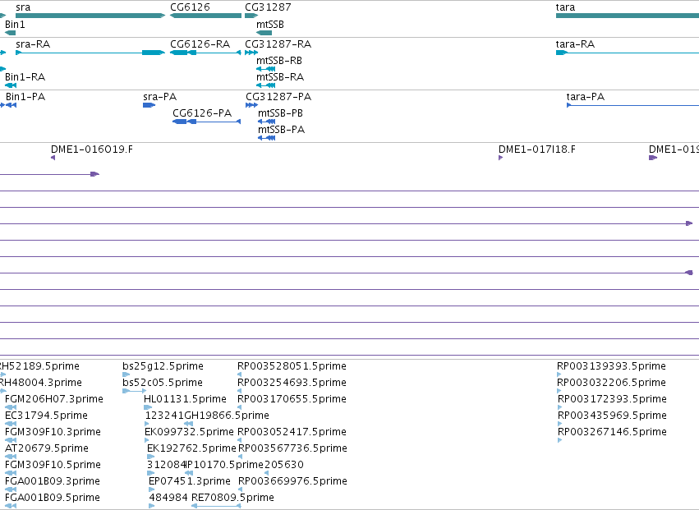Select the sra-RA transcript glyph
The height and width of the screenshot is (510, 699).
coord(90,53)
